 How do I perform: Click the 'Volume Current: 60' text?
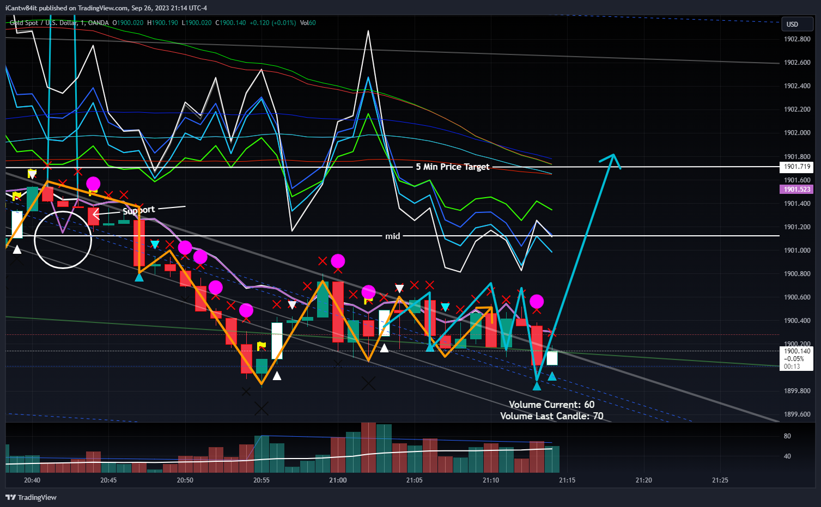click(551, 405)
